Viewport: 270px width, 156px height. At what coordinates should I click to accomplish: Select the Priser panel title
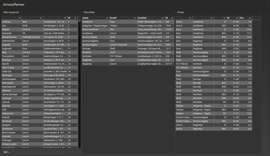(x=181, y=12)
